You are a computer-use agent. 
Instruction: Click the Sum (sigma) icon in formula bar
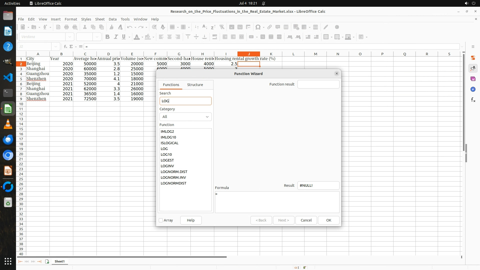click(71, 46)
